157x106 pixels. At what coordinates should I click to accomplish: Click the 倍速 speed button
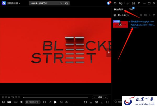(100, 97)
